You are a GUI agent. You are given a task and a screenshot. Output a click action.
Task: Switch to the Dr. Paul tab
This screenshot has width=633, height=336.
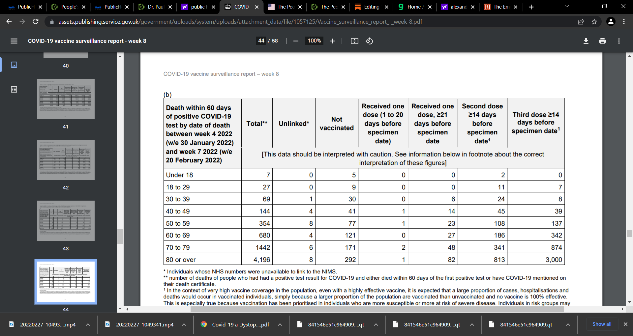155,7
